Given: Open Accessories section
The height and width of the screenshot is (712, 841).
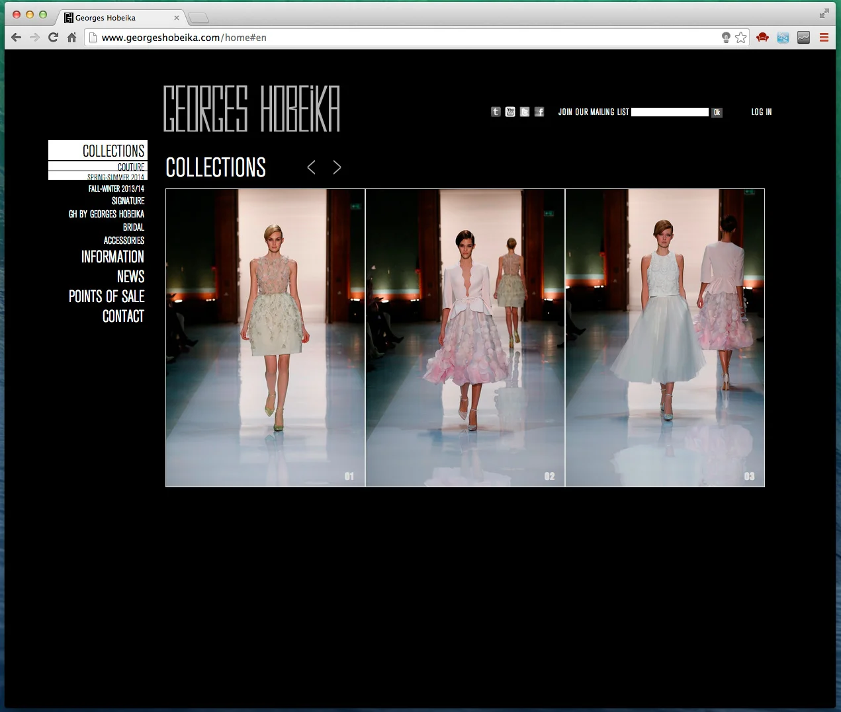Looking at the screenshot, I should coord(124,241).
